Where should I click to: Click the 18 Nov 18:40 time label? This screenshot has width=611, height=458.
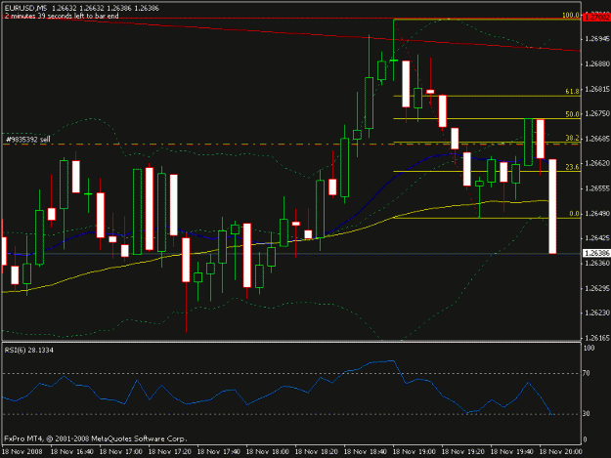coord(366,452)
